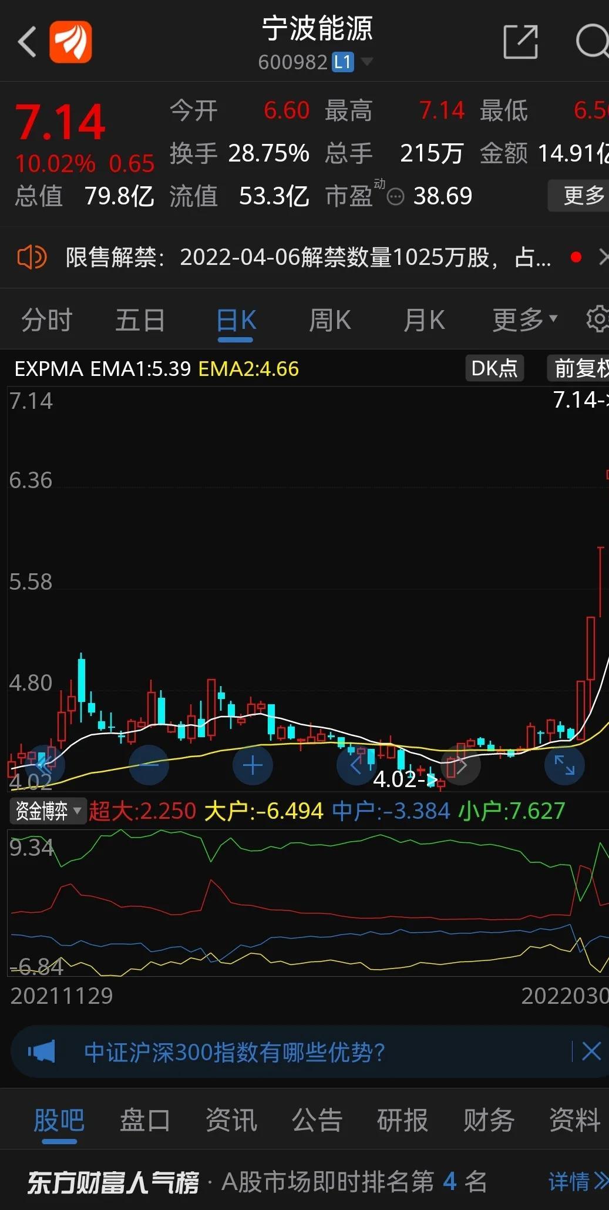
Task: Expand chart to fullscreen
Action: (564, 765)
